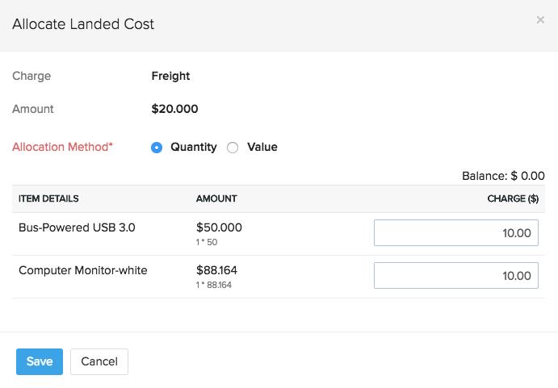Viewport: 558px width, 388px height.
Task: Cancel the landed cost allocation
Action: pyautogui.click(x=99, y=361)
